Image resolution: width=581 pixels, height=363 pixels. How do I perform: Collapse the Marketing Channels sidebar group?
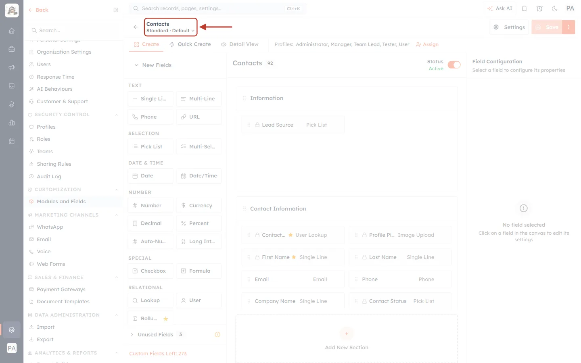(x=116, y=215)
